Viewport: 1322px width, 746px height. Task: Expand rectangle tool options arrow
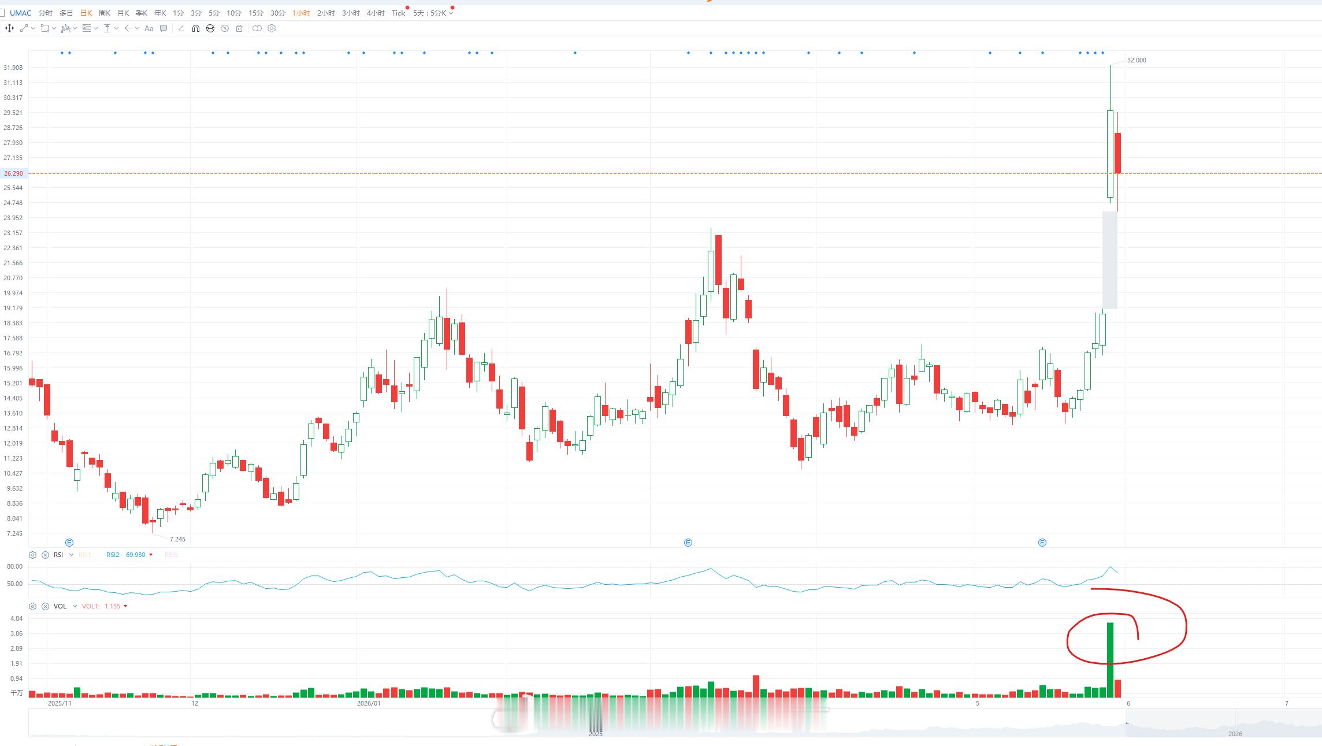point(54,28)
